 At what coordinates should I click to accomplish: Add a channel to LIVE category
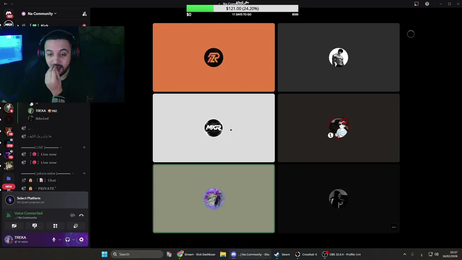(84, 147)
